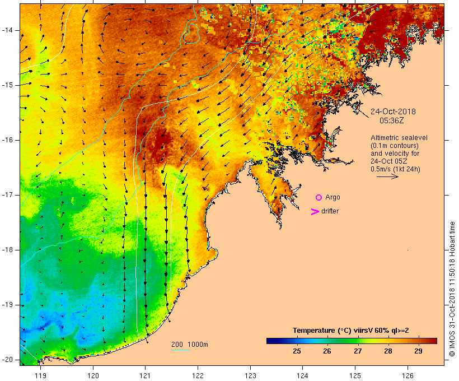The width and height of the screenshot is (459, 381).
Task: Click the 'drifter' legend label
Action: coord(330,211)
